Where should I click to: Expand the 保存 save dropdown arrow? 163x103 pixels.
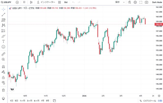tap(124, 2)
